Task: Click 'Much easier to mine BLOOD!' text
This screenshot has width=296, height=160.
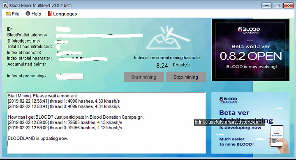Action: pyautogui.click(x=236, y=142)
